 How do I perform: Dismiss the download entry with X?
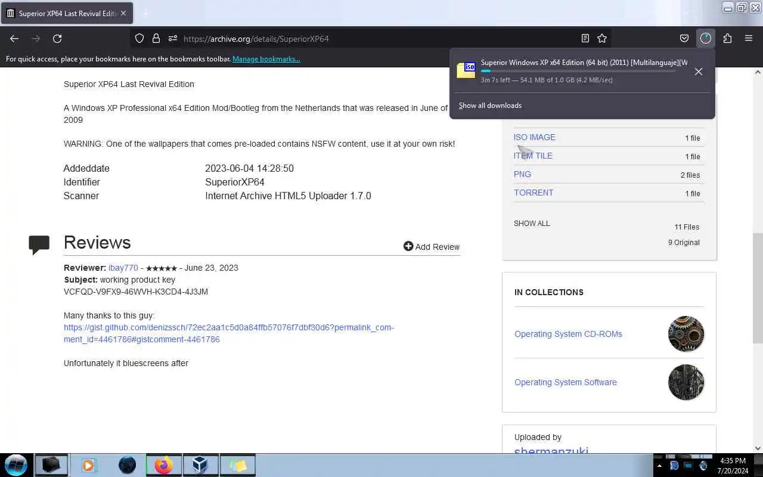(x=699, y=72)
